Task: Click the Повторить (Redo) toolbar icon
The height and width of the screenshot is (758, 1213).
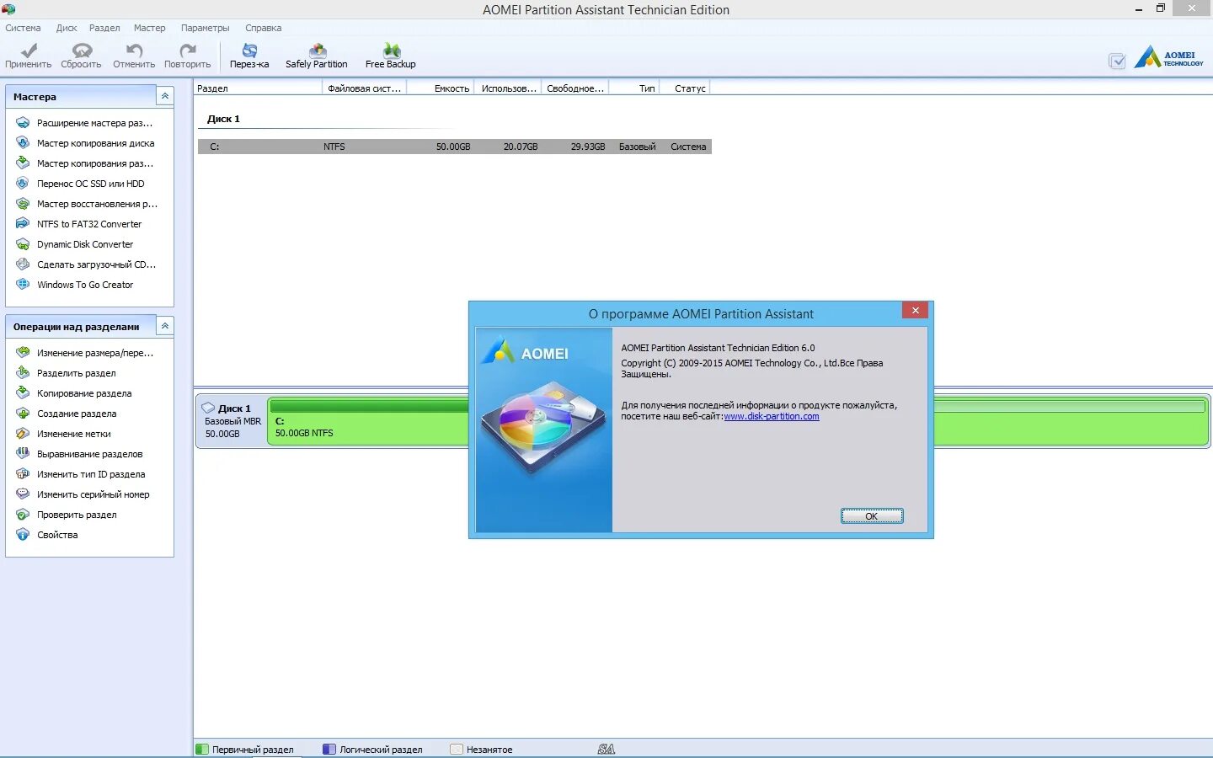Action: click(188, 51)
